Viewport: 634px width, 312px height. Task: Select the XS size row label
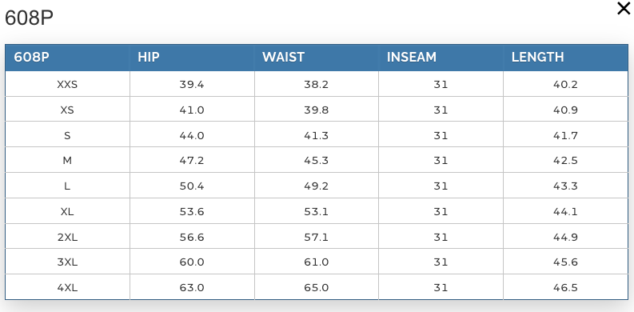(x=67, y=110)
